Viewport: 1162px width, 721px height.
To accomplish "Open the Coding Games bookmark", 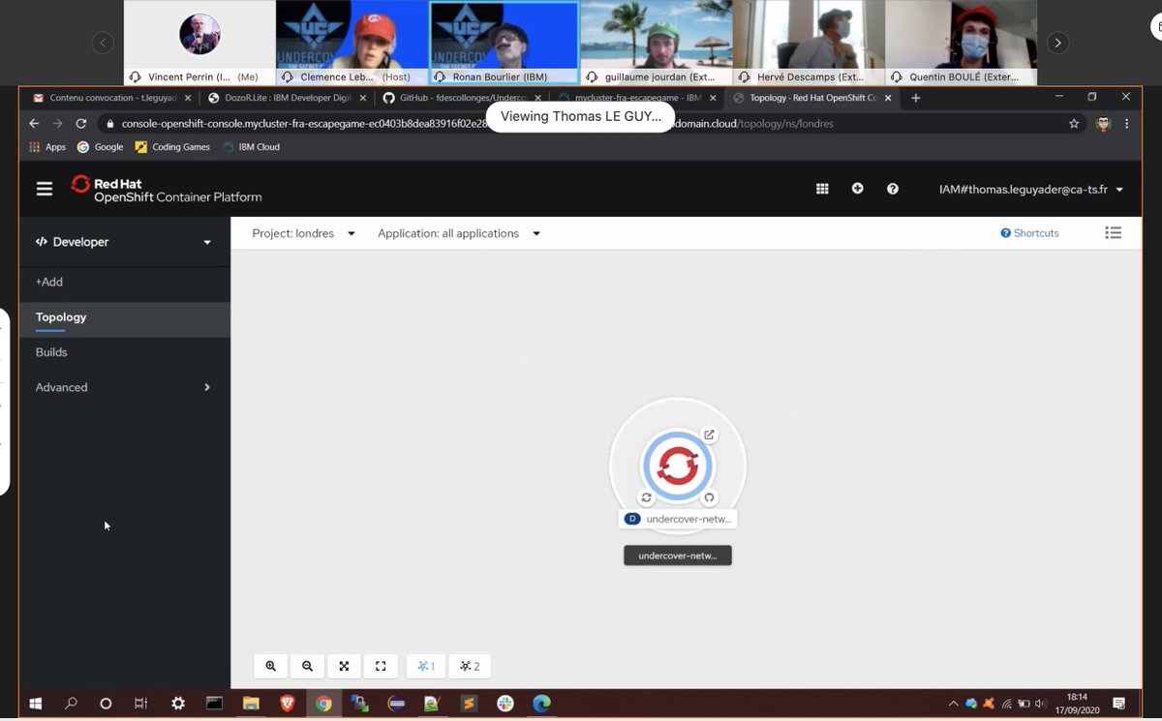I will [172, 147].
